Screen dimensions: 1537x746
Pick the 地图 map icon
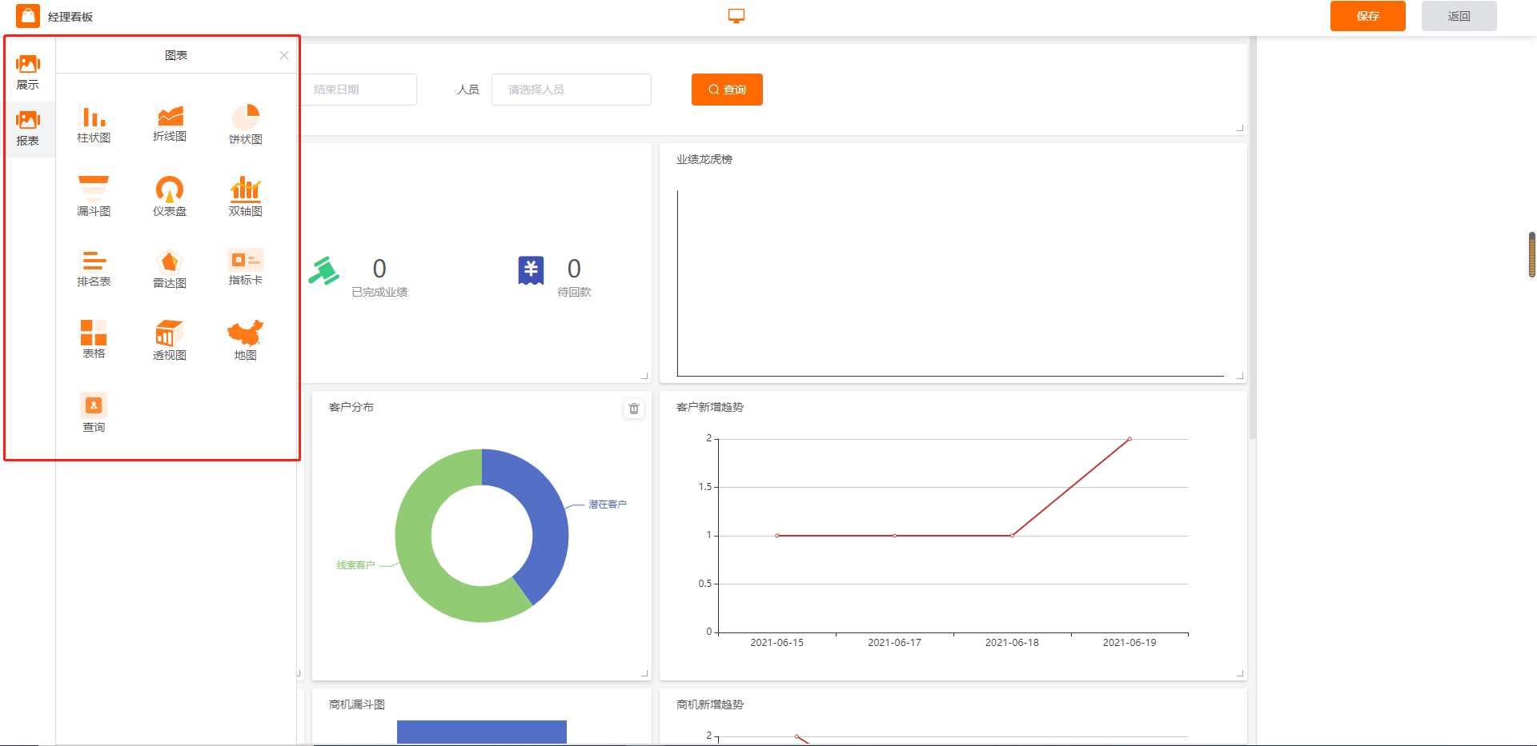point(246,333)
